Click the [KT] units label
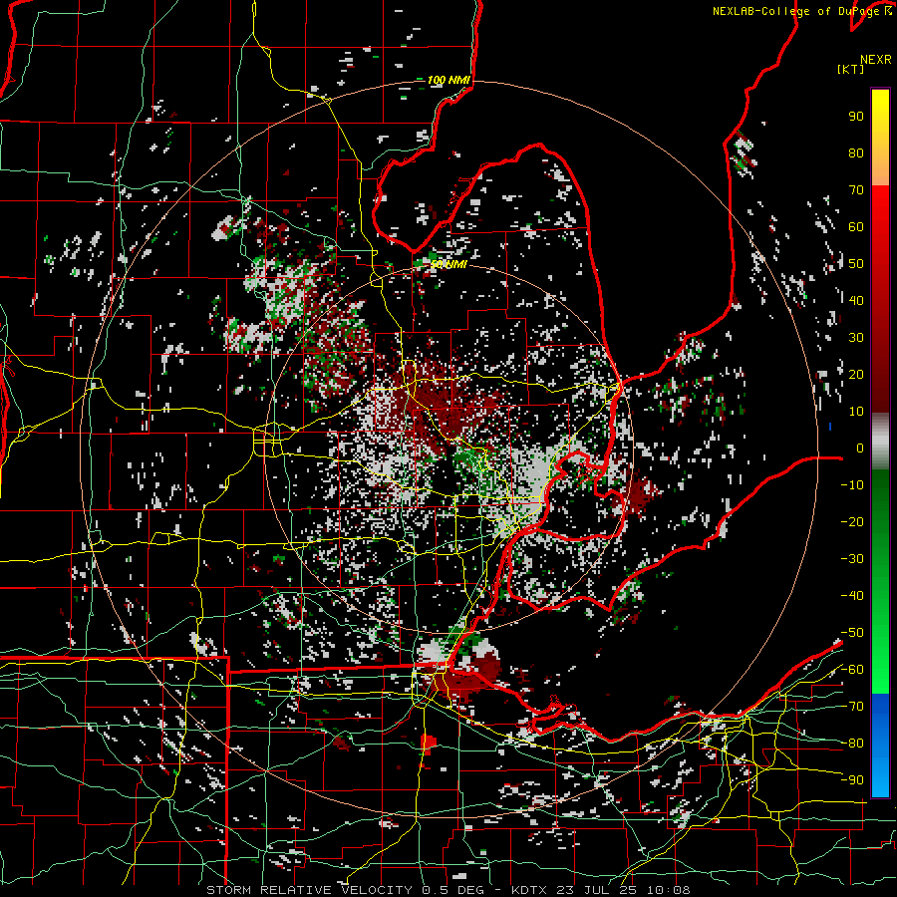 [x=851, y=69]
